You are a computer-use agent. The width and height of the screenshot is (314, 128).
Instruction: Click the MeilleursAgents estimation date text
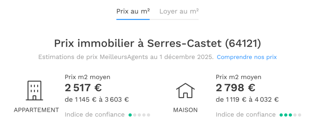click(x=126, y=57)
